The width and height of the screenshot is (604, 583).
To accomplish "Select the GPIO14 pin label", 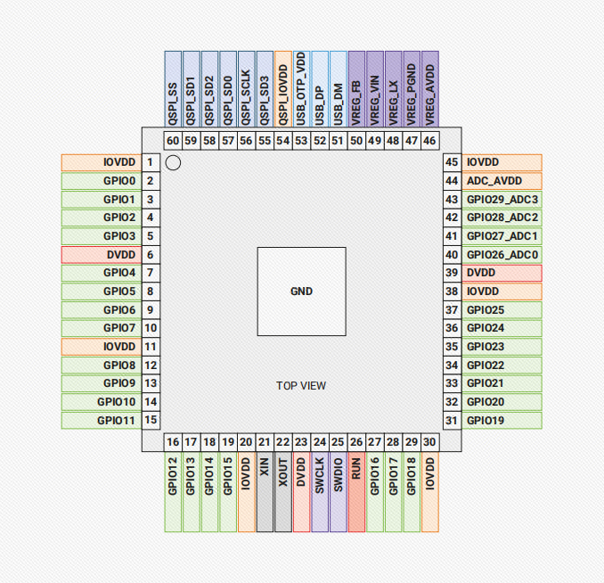I will (209, 492).
